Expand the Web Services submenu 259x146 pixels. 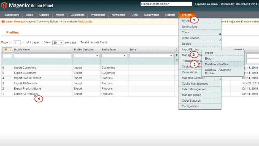(220, 40)
